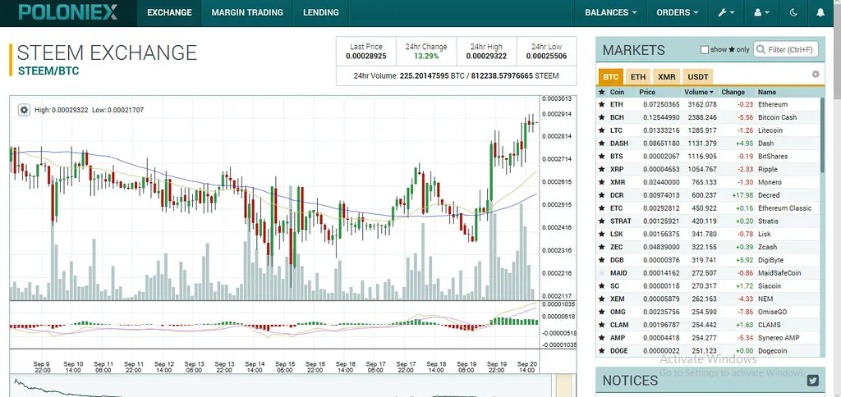Click the Poloniex logo
Viewport: 841px width, 397px height.
[68, 12]
